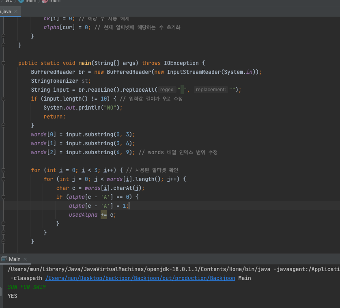The height and width of the screenshot is (308, 340).
Task: Click the run console icon beside Main
Action: [x=4, y=259]
